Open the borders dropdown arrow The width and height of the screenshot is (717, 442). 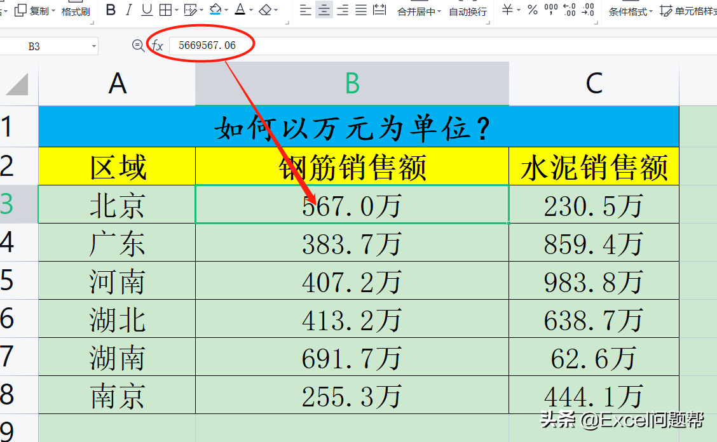click(x=177, y=10)
